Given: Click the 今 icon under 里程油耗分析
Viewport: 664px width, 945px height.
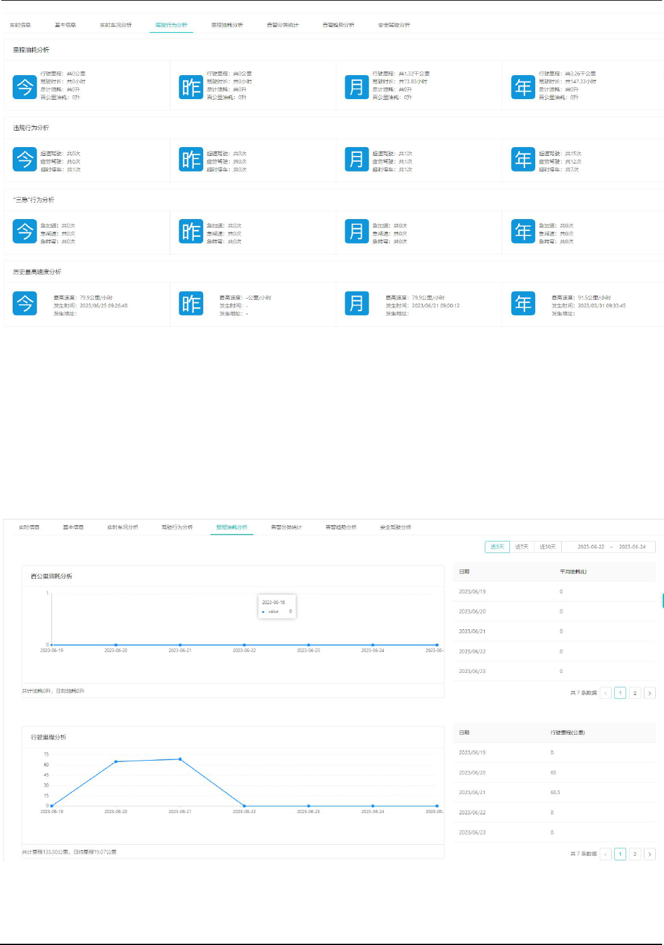Looking at the screenshot, I should 25,86.
